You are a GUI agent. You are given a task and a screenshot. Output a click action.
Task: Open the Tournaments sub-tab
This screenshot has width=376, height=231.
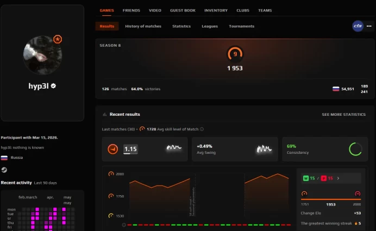point(241,26)
